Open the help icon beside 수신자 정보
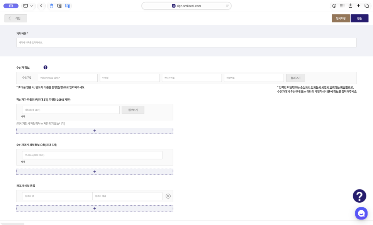373x225 pixels. point(46,67)
